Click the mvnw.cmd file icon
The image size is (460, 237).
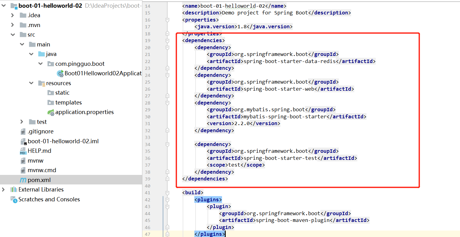pyautogui.click(x=23, y=170)
